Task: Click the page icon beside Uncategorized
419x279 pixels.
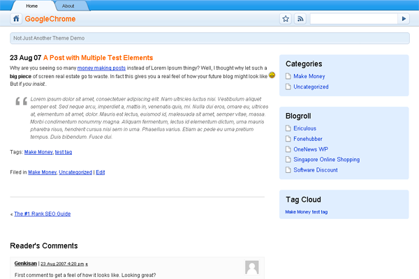Action: pyautogui.click(x=288, y=86)
